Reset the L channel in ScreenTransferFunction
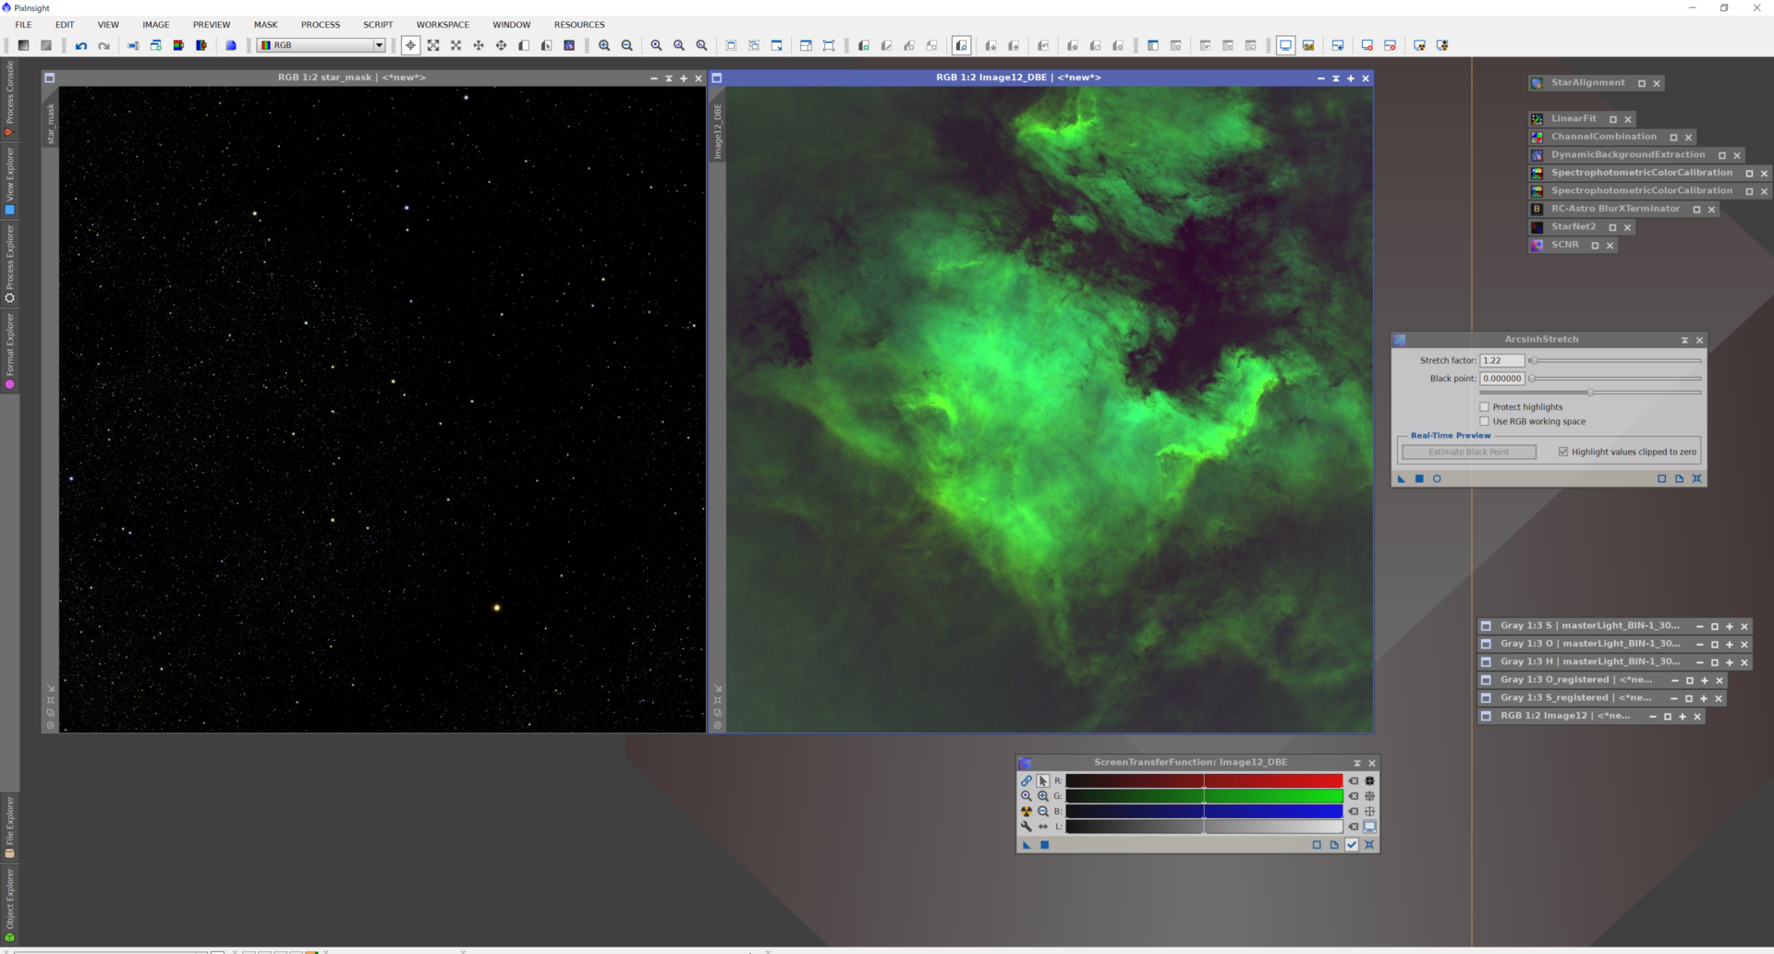Screen dimensions: 1774x954 point(1354,827)
